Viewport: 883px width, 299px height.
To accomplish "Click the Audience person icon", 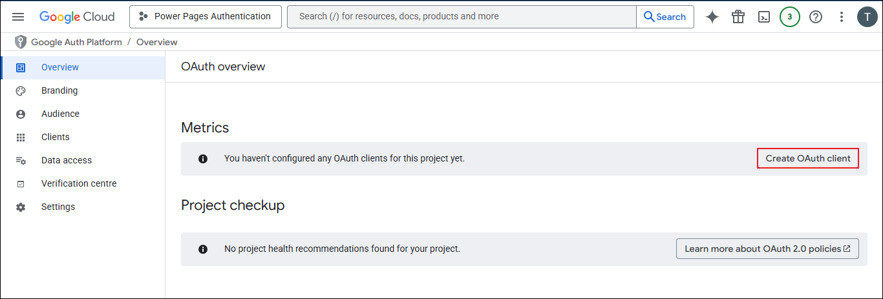I will tap(21, 114).
